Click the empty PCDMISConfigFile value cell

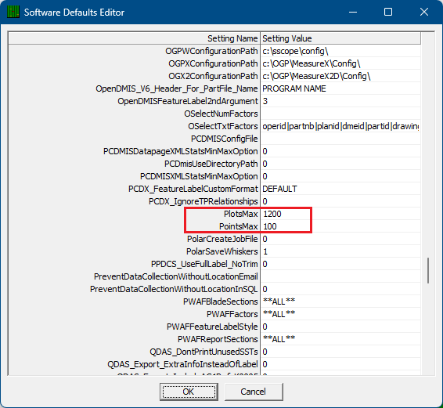[340, 139]
